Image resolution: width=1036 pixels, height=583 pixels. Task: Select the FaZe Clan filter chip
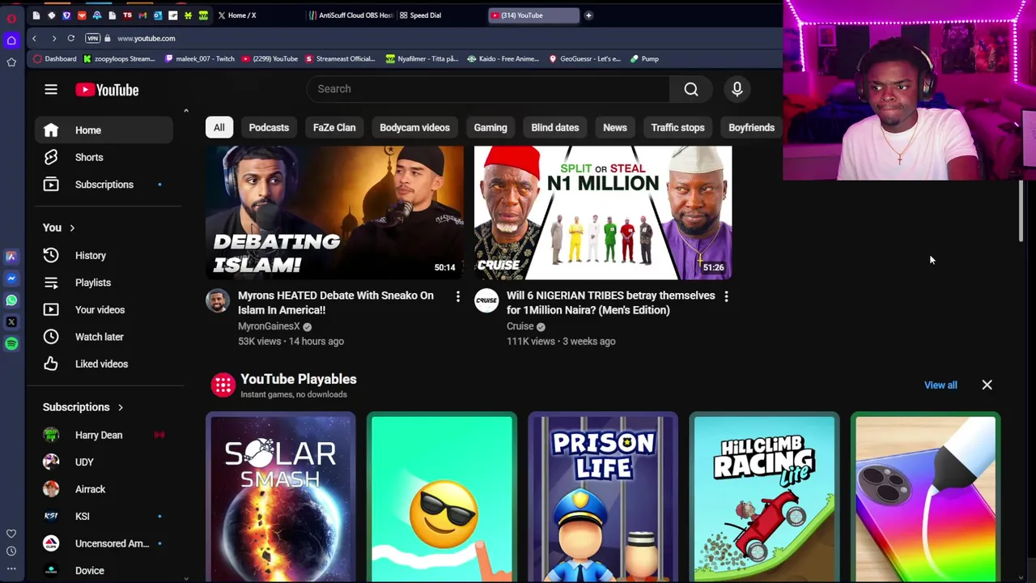click(x=334, y=127)
